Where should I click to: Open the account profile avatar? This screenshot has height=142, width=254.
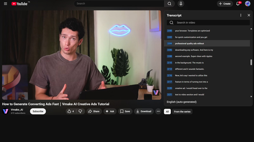248,4
